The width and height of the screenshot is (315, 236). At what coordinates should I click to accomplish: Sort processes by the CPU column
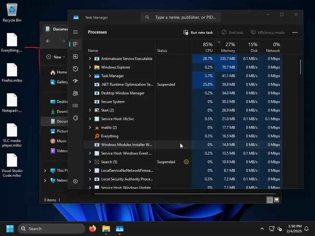pos(204,47)
